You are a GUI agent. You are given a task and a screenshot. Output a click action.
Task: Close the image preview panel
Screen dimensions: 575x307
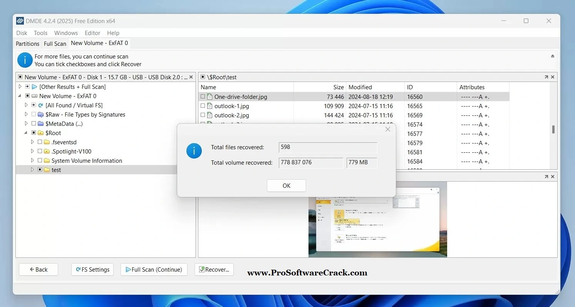coord(553,177)
